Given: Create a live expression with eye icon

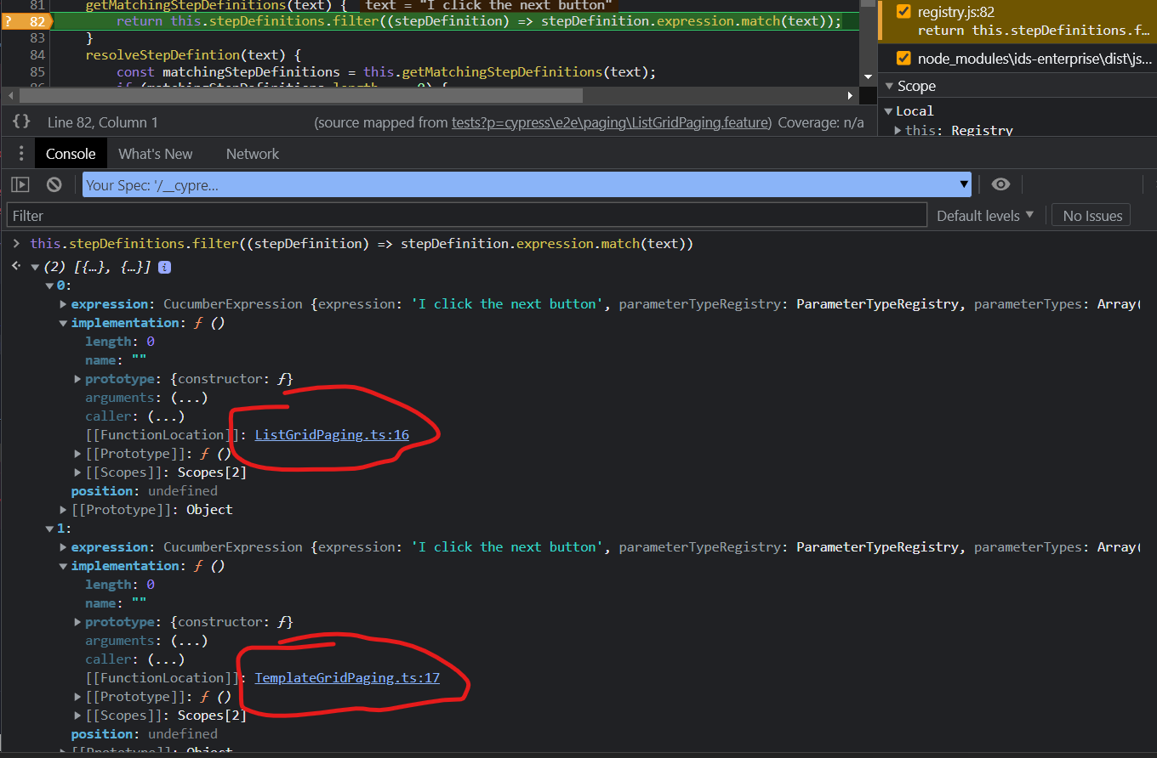Looking at the screenshot, I should [1000, 184].
